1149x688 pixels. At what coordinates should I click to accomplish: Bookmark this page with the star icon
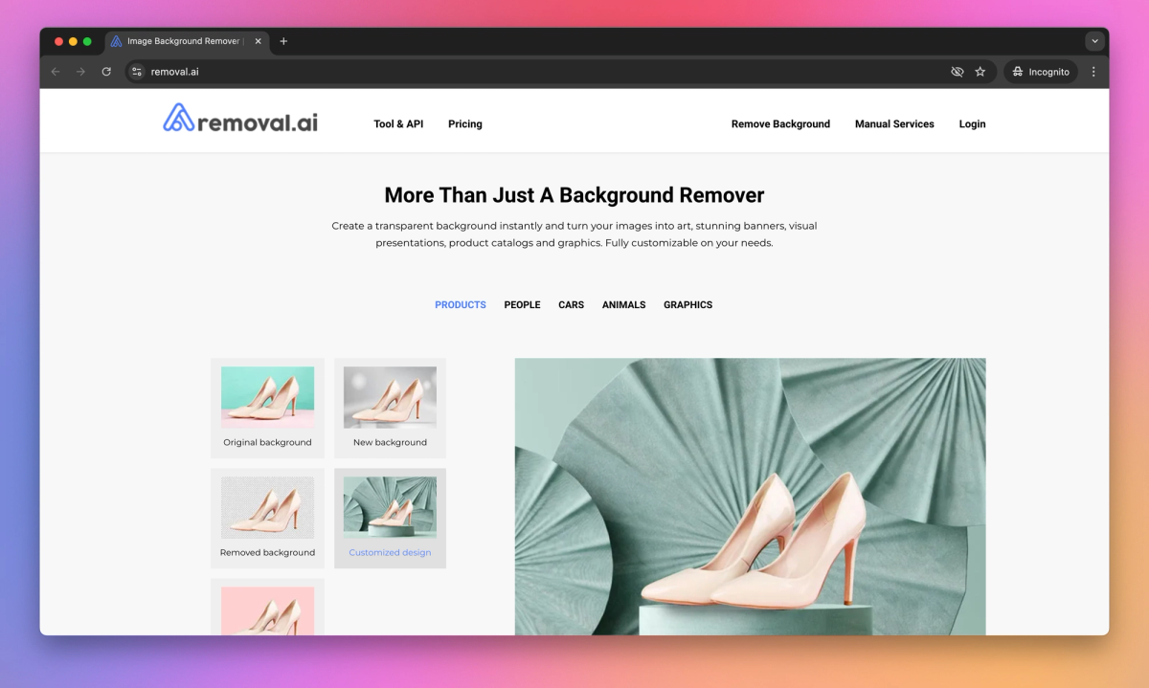click(x=980, y=72)
